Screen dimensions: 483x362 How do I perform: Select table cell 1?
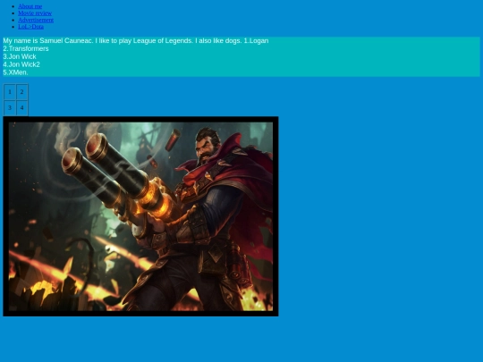tap(10, 92)
